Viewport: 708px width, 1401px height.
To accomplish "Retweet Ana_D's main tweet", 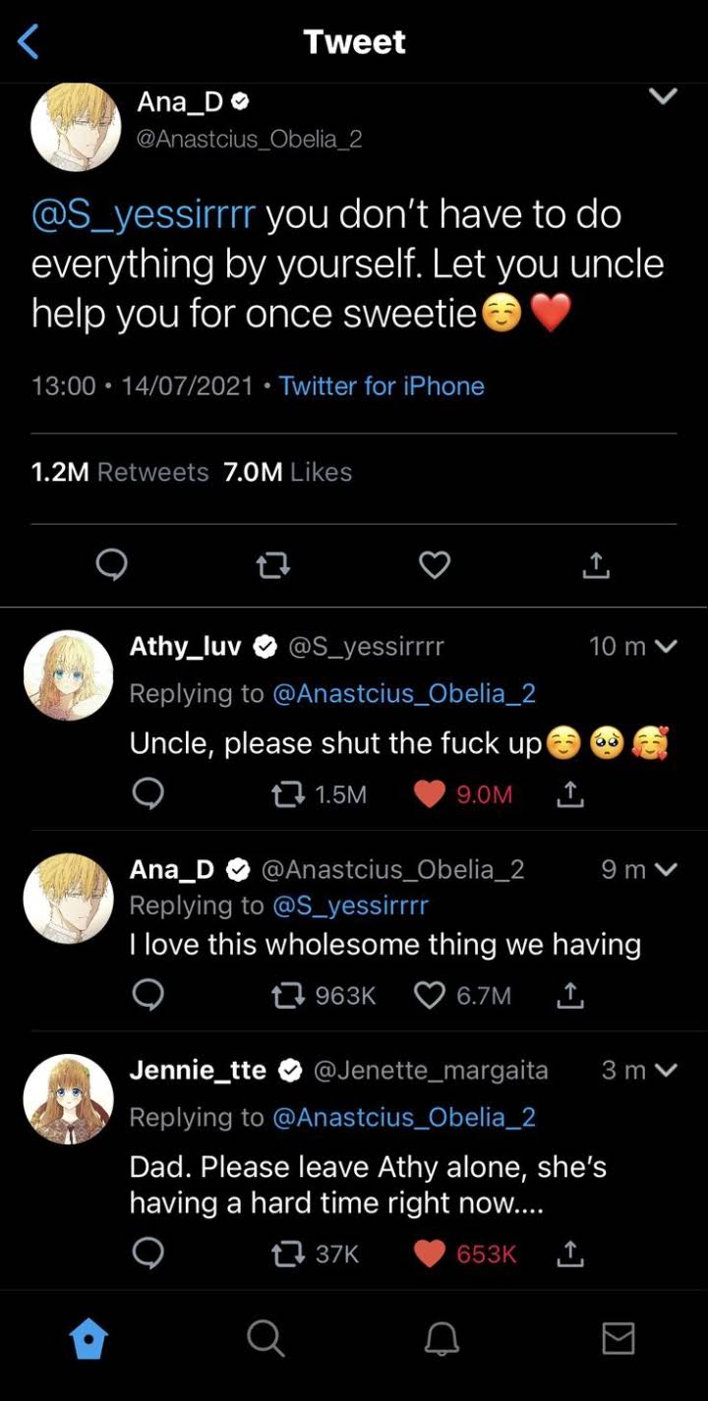I will 272,564.
